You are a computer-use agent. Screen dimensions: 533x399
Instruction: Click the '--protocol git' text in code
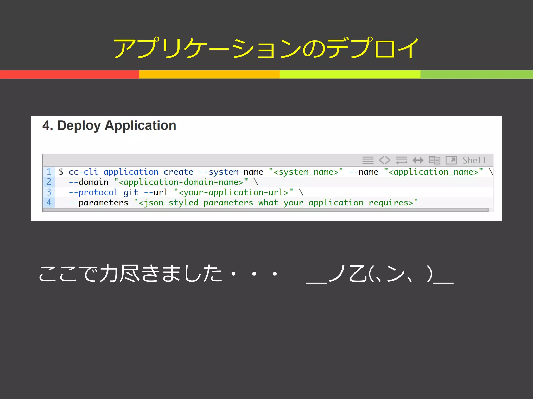point(103,192)
